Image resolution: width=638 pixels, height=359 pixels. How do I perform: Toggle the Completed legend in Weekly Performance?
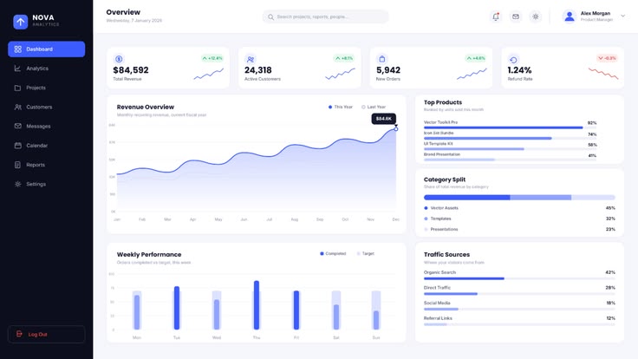point(333,253)
